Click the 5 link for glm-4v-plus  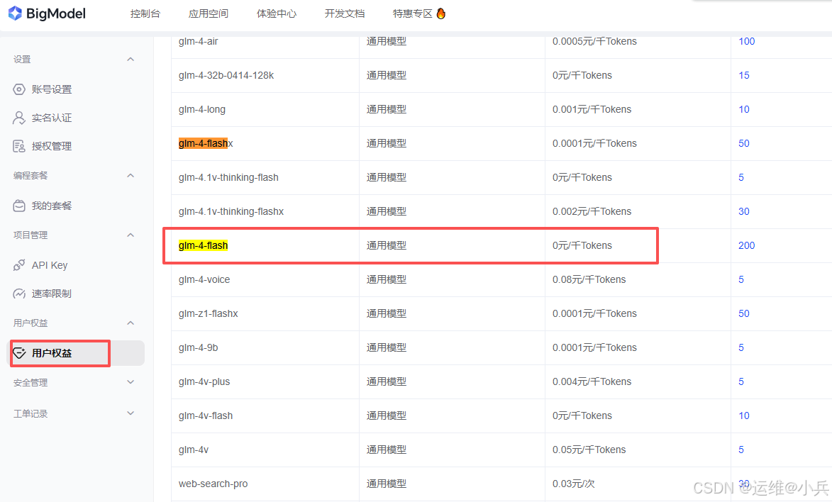click(741, 381)
